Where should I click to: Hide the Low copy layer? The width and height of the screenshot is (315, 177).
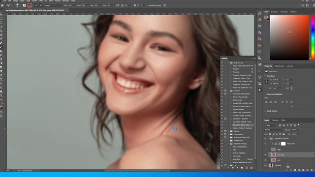click(265, 155)
